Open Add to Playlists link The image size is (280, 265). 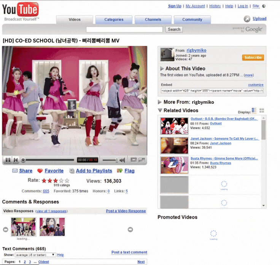click(94, 171)
